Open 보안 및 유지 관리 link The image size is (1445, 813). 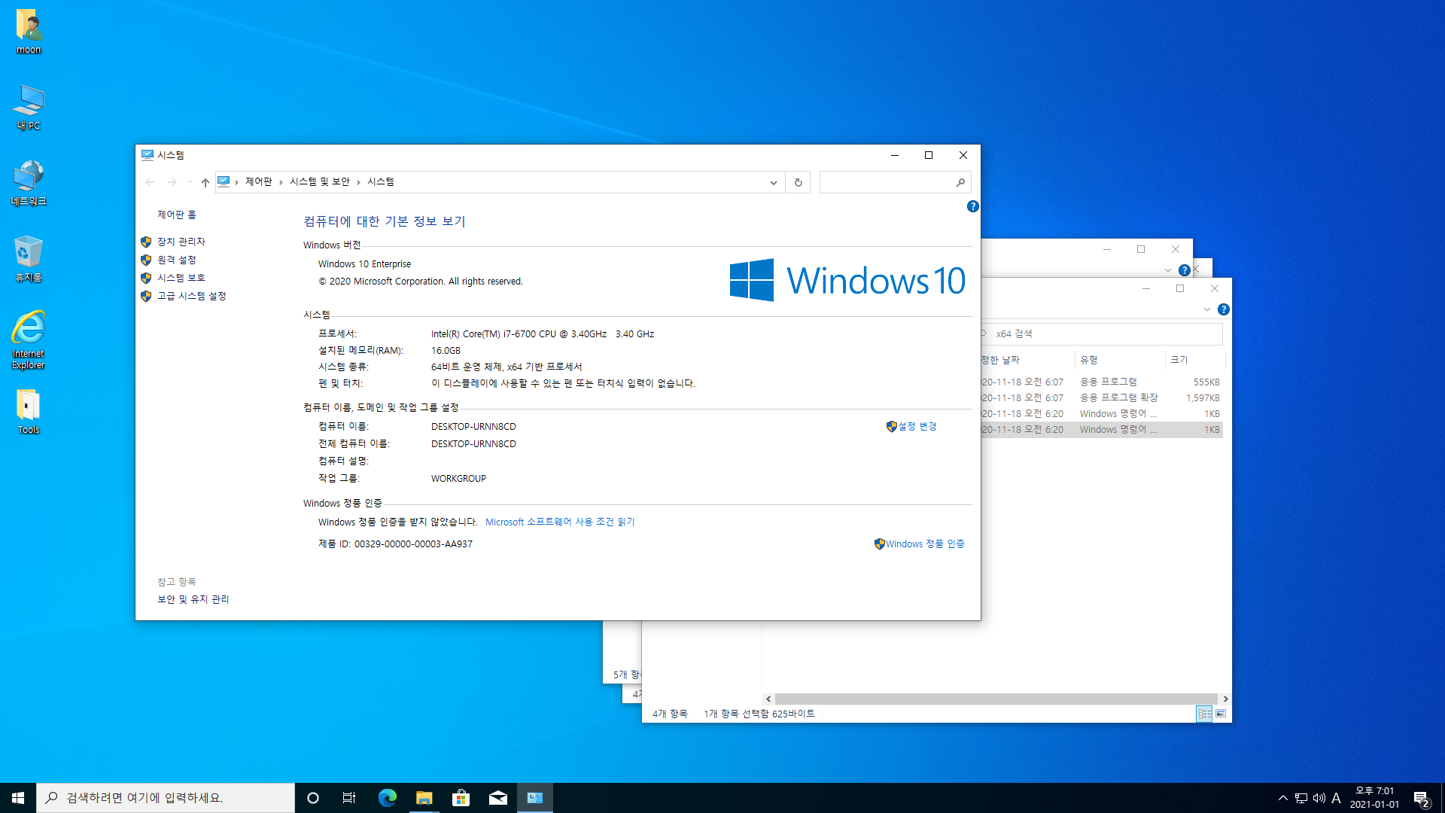[x=193, y=599]
